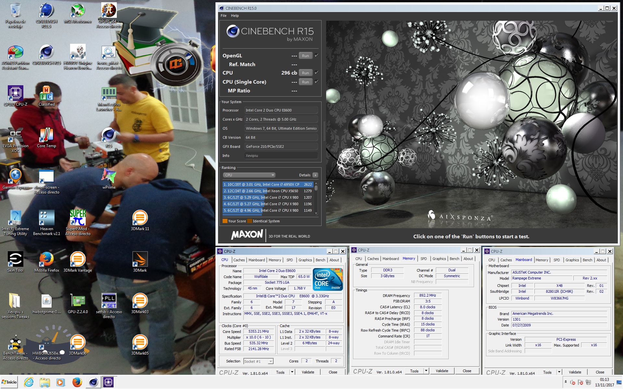Click the Your Score orange legend swatch
Viewport: 623px width, 389px height.
tap(225, 221)
